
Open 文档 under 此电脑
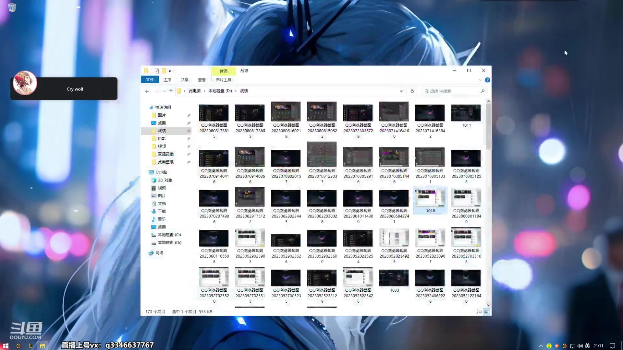point(162,204)
